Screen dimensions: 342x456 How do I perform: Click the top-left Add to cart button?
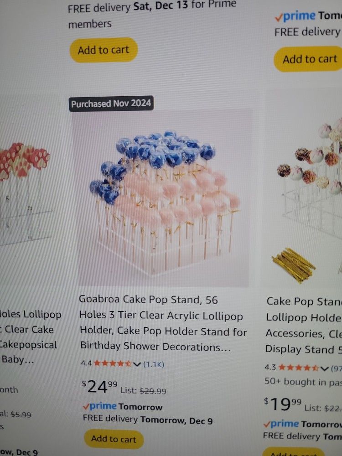[104, 50]
